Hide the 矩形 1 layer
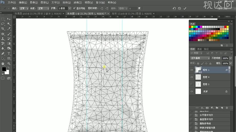This screenshot has width=236, height=132. [192, 70]
